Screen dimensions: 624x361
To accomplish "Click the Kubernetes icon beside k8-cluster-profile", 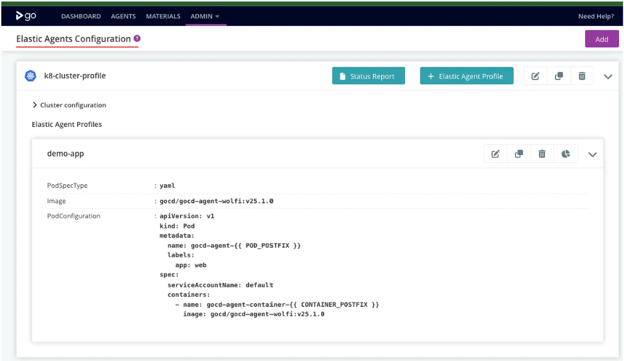I will [x=31, y=76].
